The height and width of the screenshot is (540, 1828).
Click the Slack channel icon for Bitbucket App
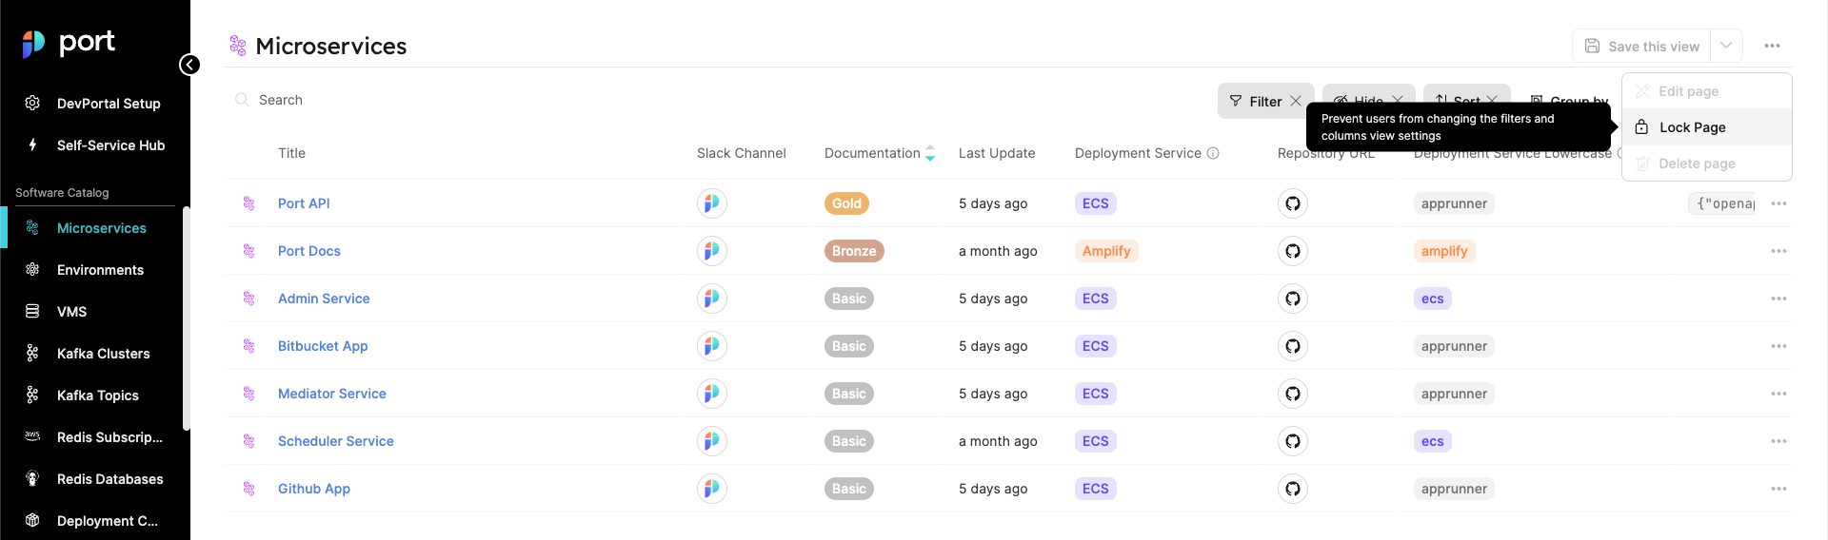[712, 346]
